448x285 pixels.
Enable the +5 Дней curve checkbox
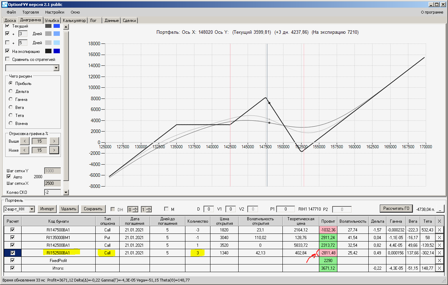(x=7, y=43)
